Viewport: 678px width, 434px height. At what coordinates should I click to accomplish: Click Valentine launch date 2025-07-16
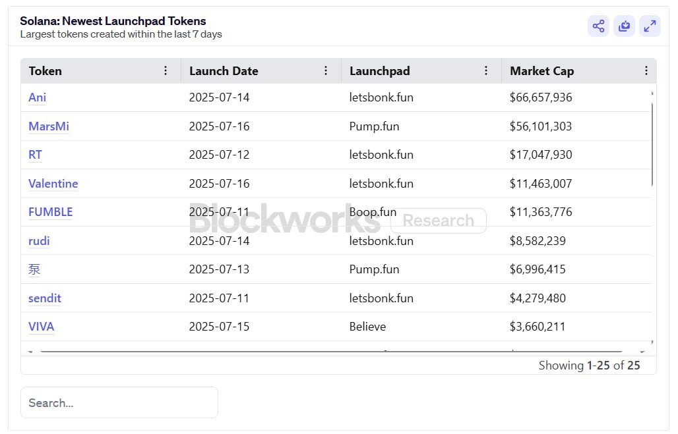[x=219, y=184]
